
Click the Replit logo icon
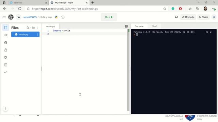click(x=11, y=17)
